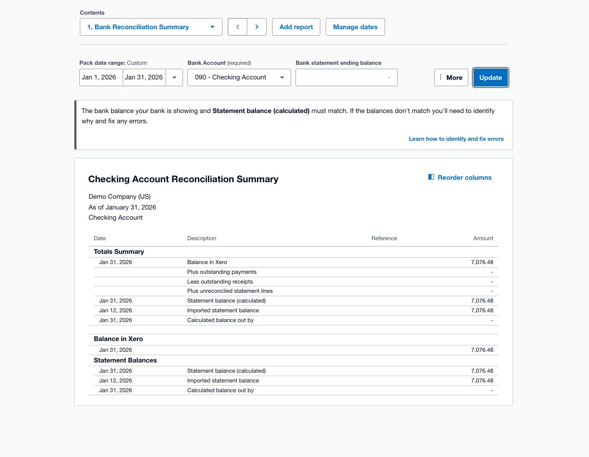
Task: Go to previous report with left chevron
Action: 238,27
